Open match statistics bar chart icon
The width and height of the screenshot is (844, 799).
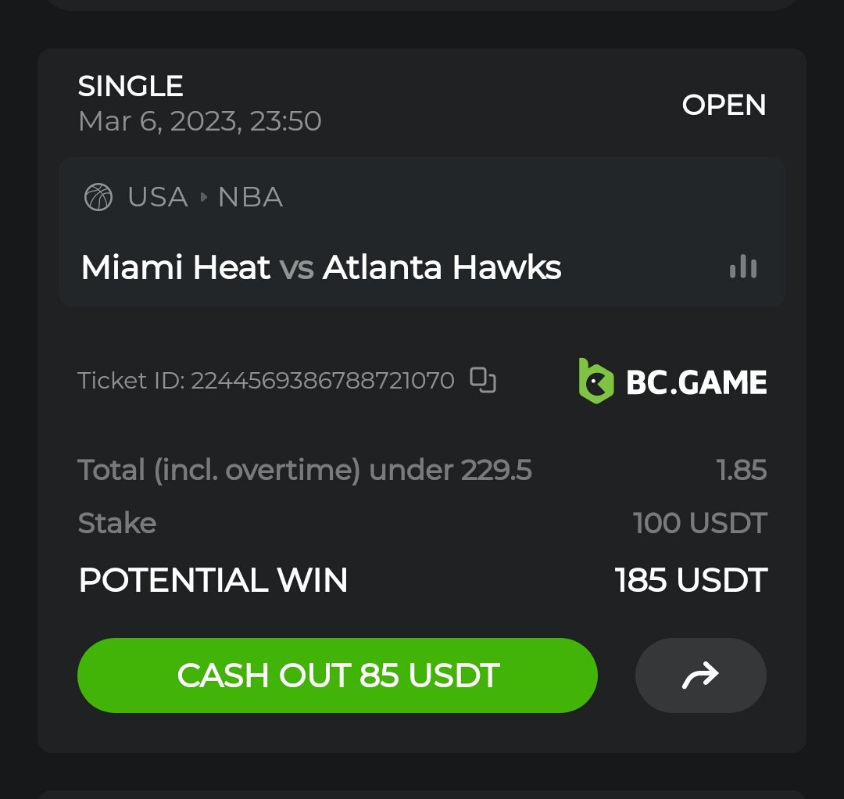click(x=742, y=267)
